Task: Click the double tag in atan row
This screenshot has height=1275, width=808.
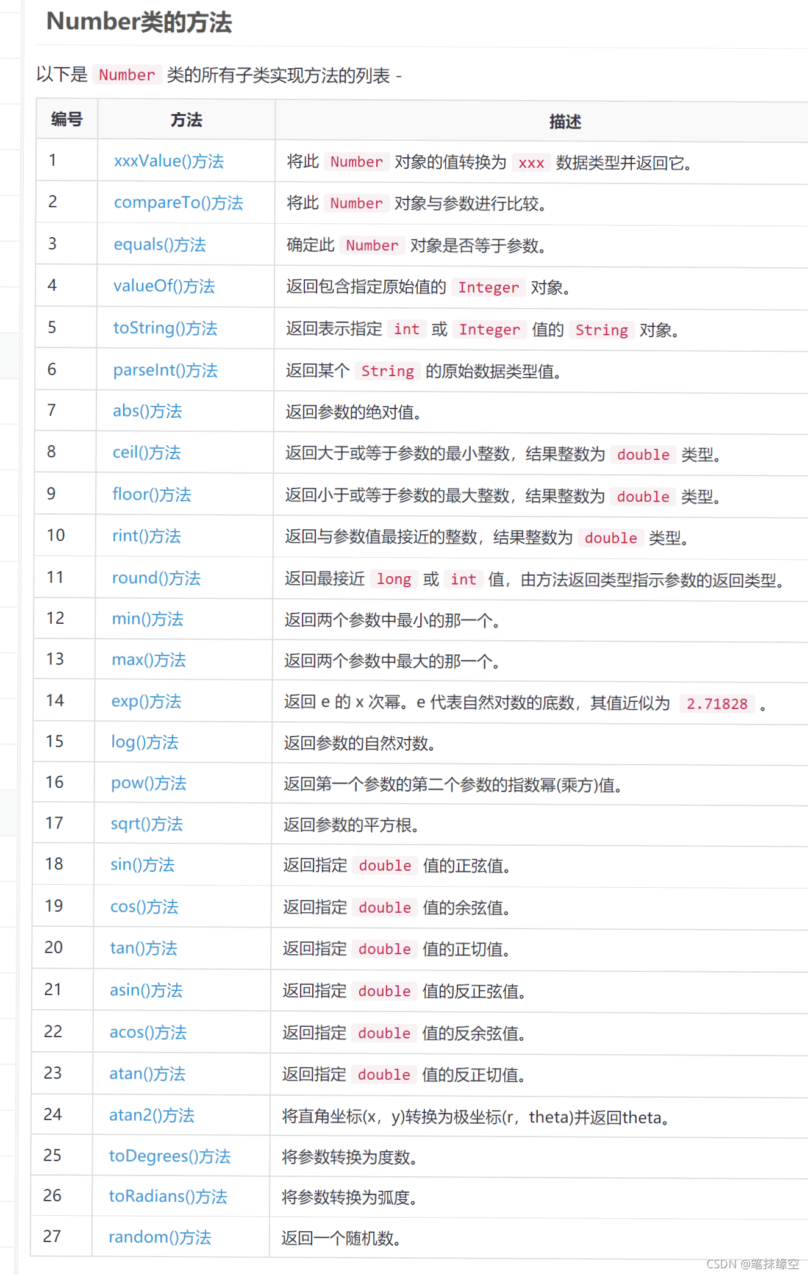Action: (384, 1074)
